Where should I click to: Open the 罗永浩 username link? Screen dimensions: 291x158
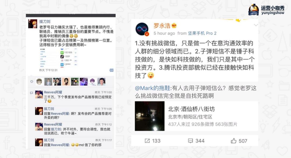pyautogui.click(x=162, y=26)
